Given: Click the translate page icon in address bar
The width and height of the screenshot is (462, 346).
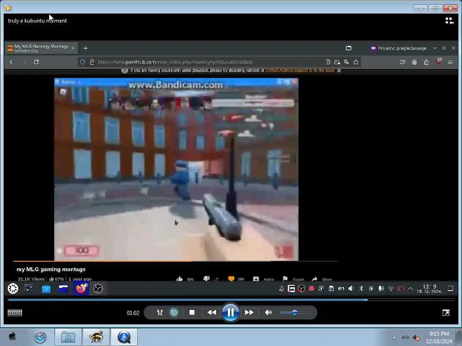Looking at the screenshot, I should (346, 62).
